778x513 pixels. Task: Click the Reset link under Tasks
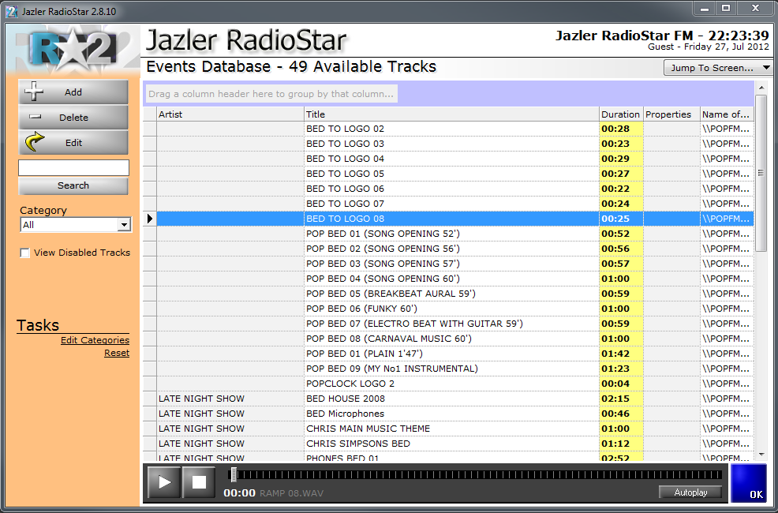[117, 353]
